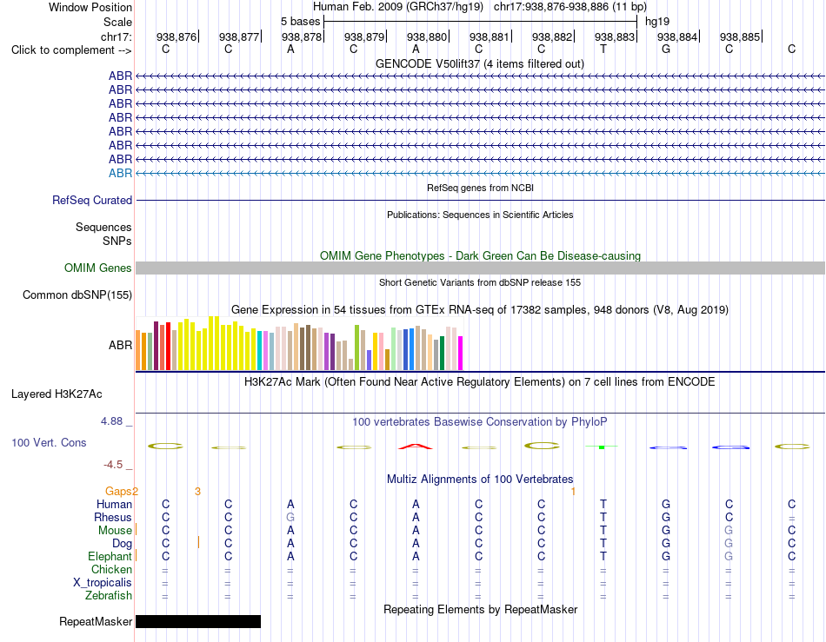Select the X_tropicalis species label
This screenshot has width=826, height=642.
coord(103,583)
